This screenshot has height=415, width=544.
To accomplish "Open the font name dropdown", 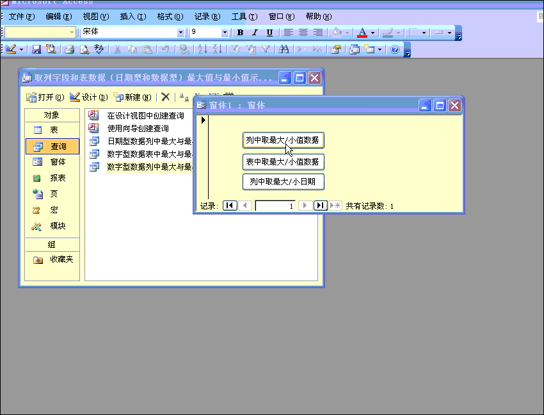I will [x=180, y=32].
